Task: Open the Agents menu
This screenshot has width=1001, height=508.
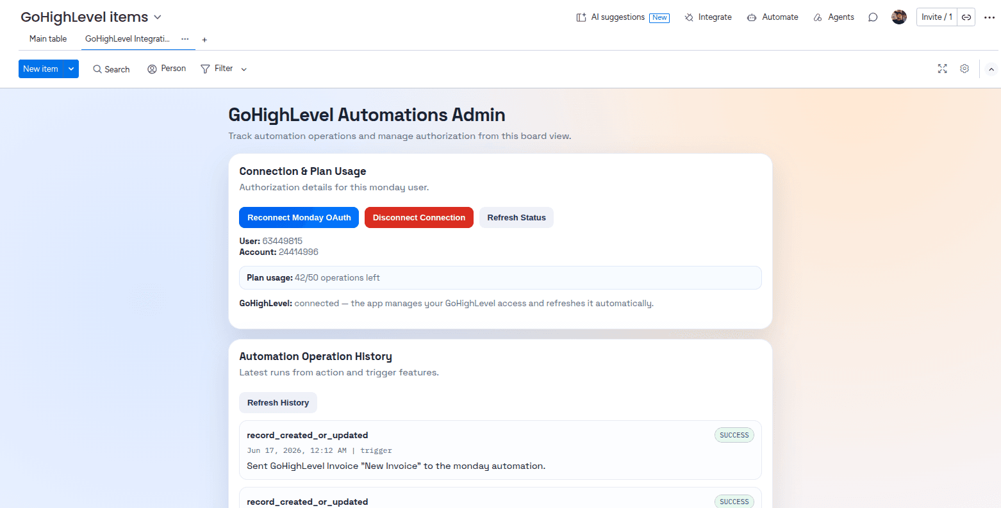Action: click(833, 17)
